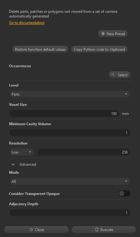140x237 pixels.
Task: Click the plus icon on New Preset
Action: pyautogui.click(x=103, y=34)
